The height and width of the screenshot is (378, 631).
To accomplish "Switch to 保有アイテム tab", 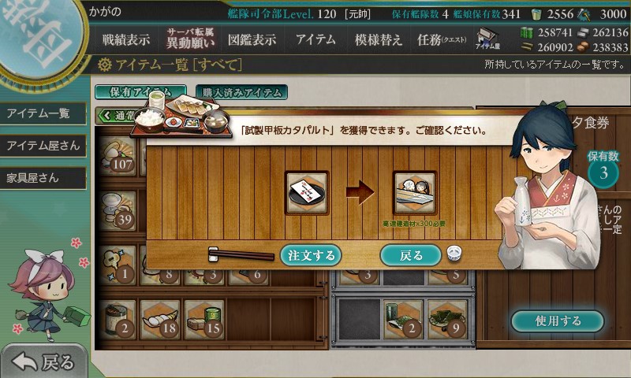I will [140, 92].
